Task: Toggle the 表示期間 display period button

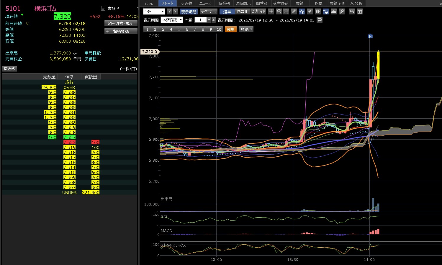Action: point(189,11)
